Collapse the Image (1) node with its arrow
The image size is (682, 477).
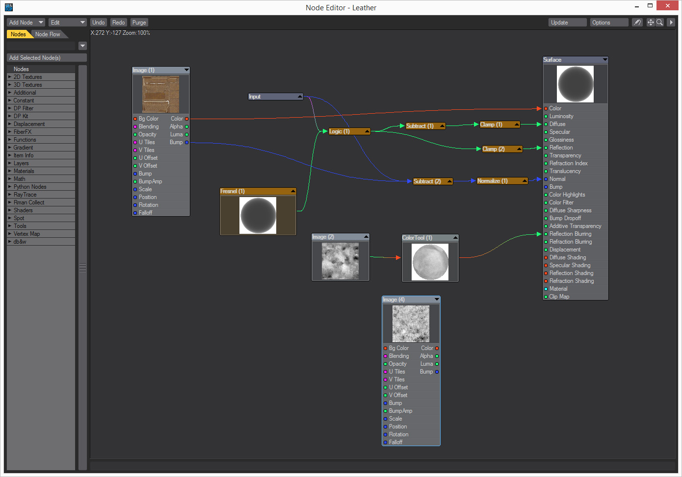tap(186, 70)
